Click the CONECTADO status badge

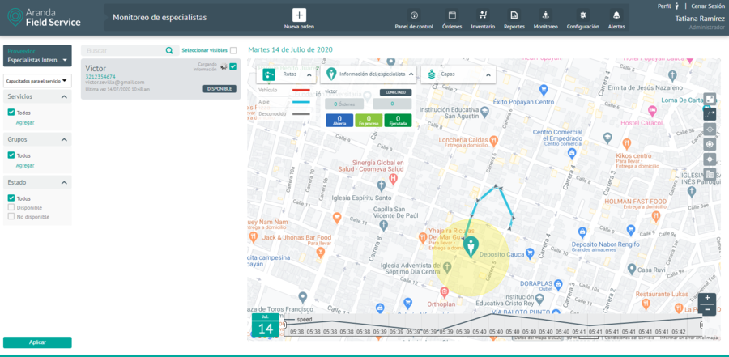coord(395,92)
